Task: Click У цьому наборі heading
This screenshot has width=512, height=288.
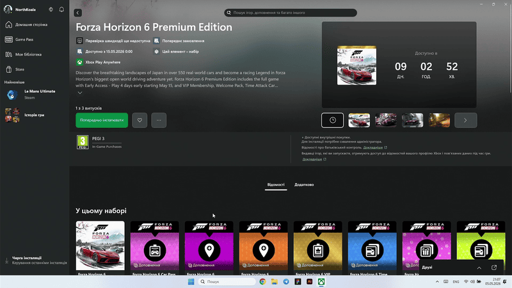Action: (x=101, y=211)
